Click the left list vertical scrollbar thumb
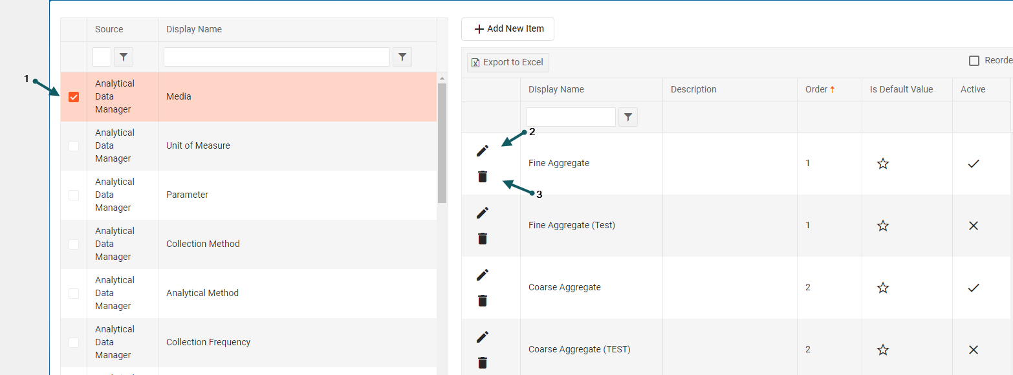Screen dimensions: 1013x375 click(x=442, y=142)
